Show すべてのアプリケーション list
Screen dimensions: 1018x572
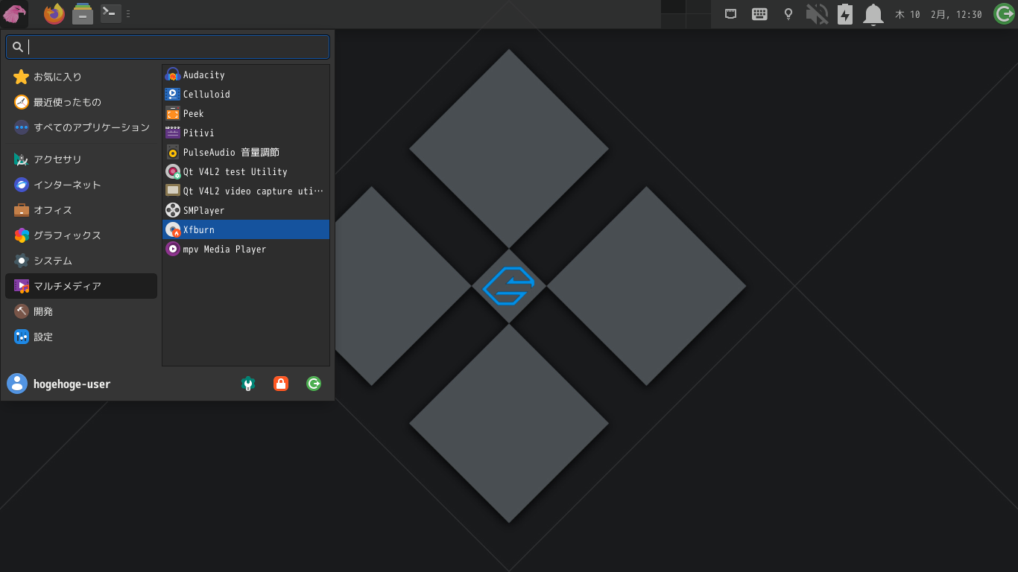pos(81,127)
